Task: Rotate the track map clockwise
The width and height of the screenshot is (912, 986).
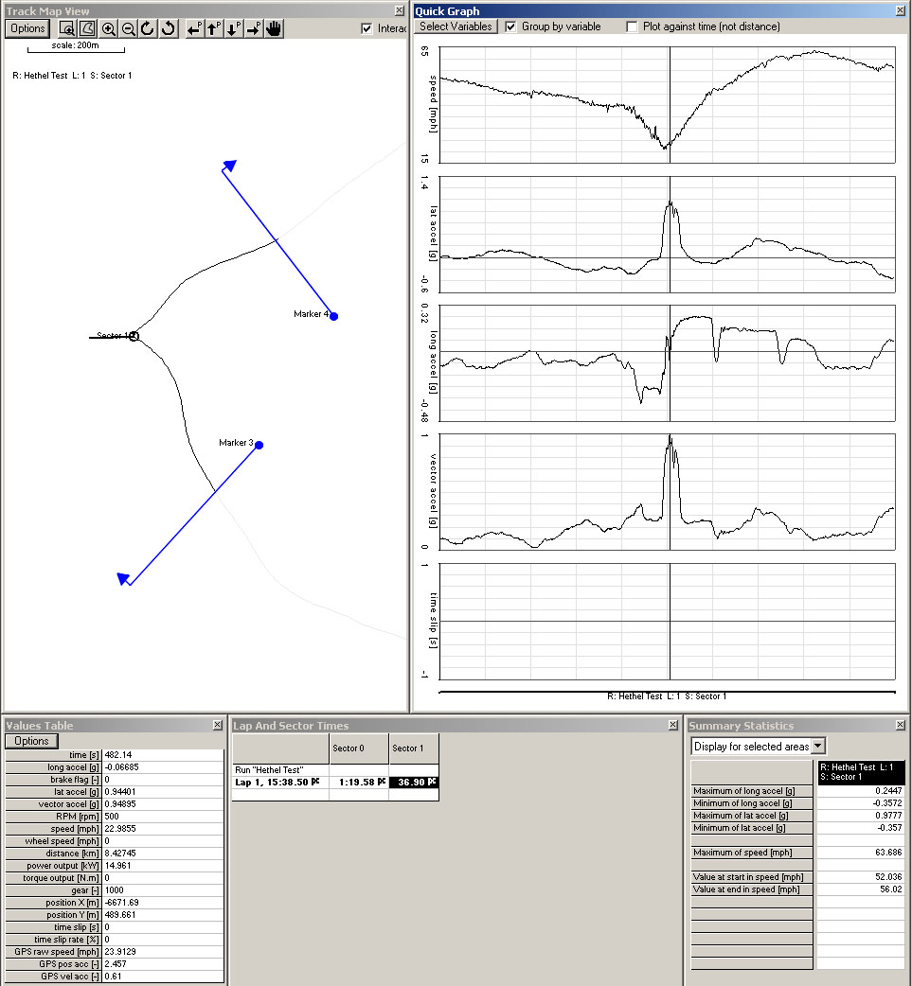Action: pos(148,28)
